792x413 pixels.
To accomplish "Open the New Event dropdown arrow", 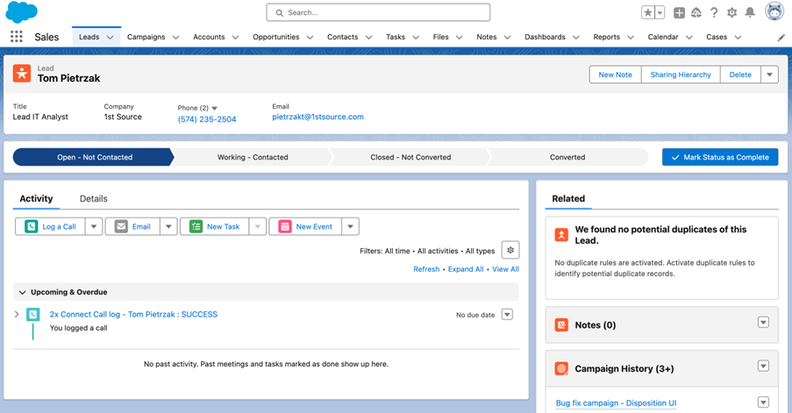I will (350, 227).
